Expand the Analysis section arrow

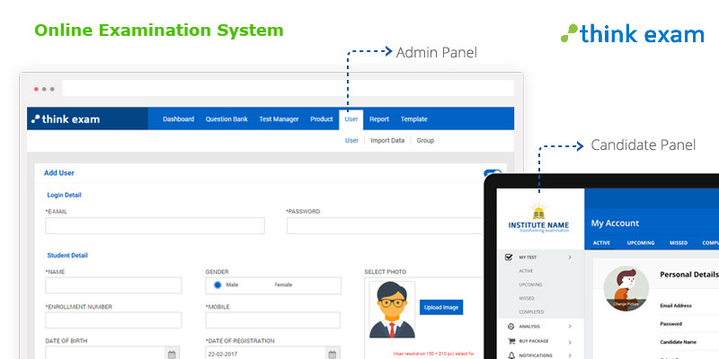(x=570, y=327)
